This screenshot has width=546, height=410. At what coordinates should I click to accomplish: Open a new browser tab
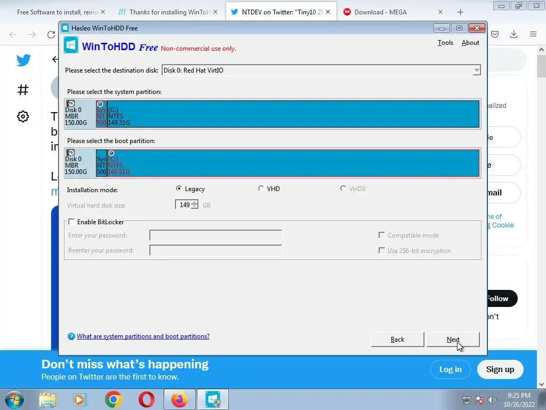[x=460, y=12]
